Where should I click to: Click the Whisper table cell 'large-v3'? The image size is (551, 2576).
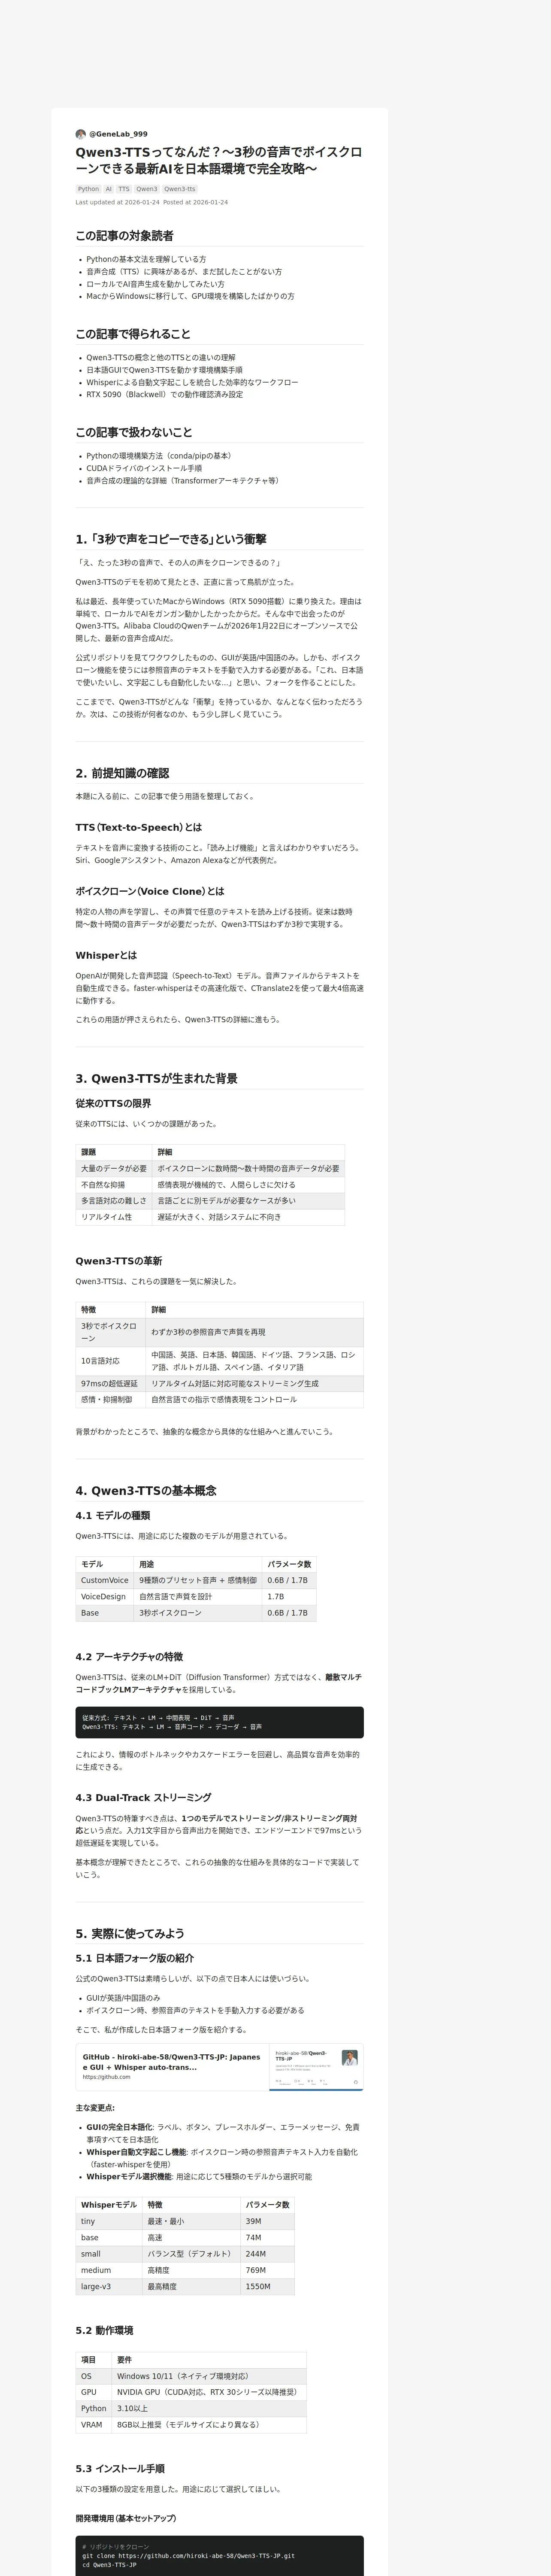tap(109, 2286)
